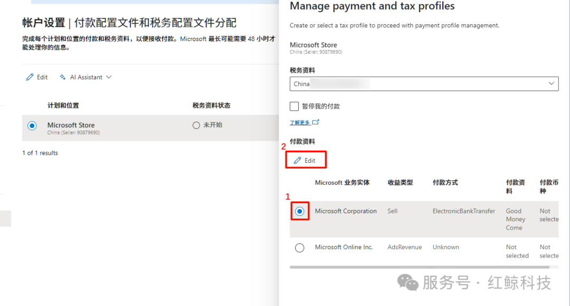Image resolution: width=570 pixels, height=306 pixels.
Task: Select the Microsoft Store radio button
Action: point(32,126)
